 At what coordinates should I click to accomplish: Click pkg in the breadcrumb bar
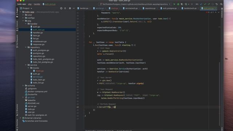(30, 4)
